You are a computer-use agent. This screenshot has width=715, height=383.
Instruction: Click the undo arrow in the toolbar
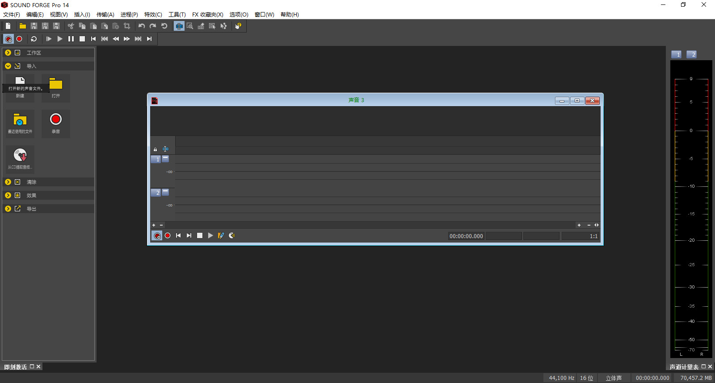142,26
